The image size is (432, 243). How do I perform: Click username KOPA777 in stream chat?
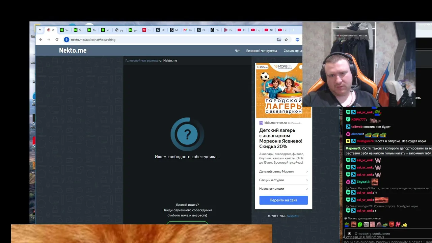(x=358, y=119)
